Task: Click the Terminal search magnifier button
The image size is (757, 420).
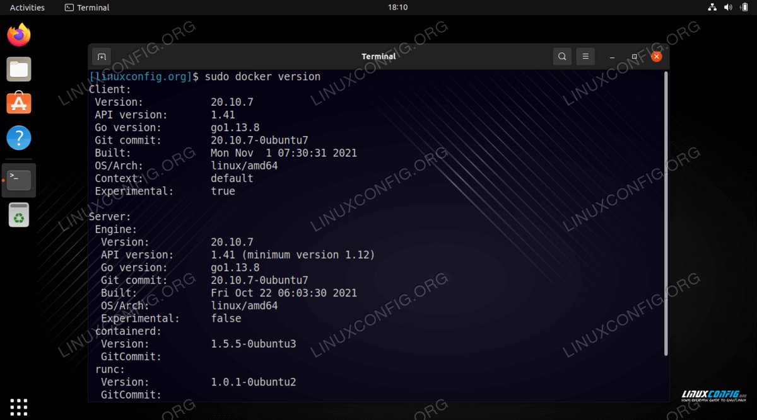Action: point(562,57)
